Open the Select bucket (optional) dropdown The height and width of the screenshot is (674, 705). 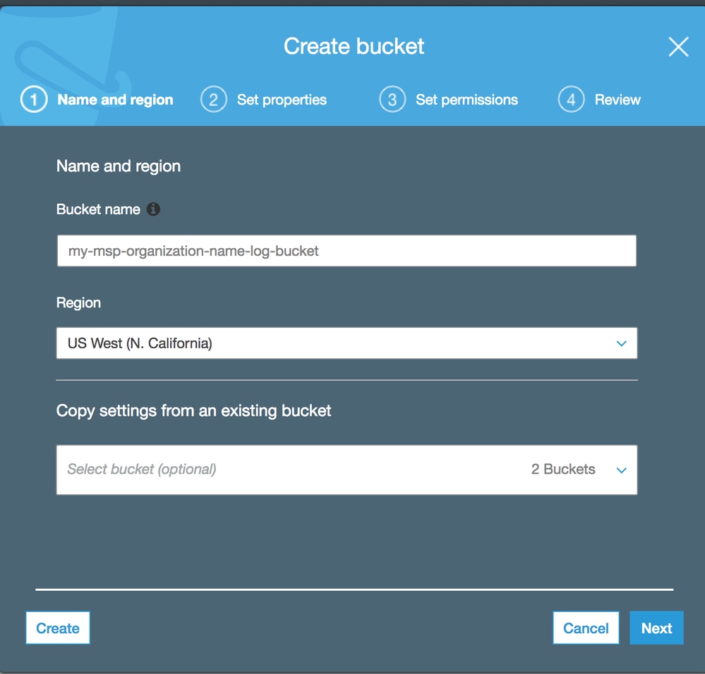pyautogui.click(x=347, y=470)
